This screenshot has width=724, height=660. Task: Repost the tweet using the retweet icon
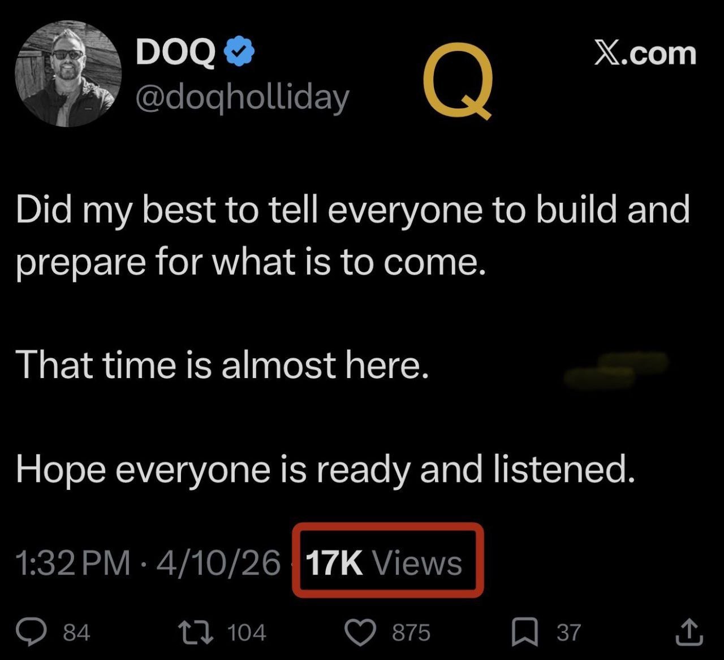pyautogui.click(x=195, y=632)
